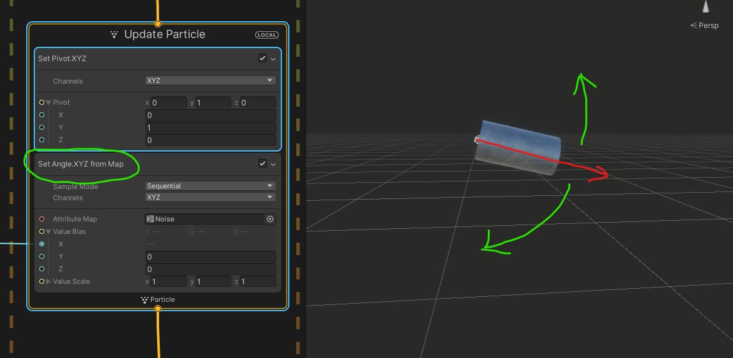Click the Pivot Y float port
The image size is (733, 358).
(42, 127)
